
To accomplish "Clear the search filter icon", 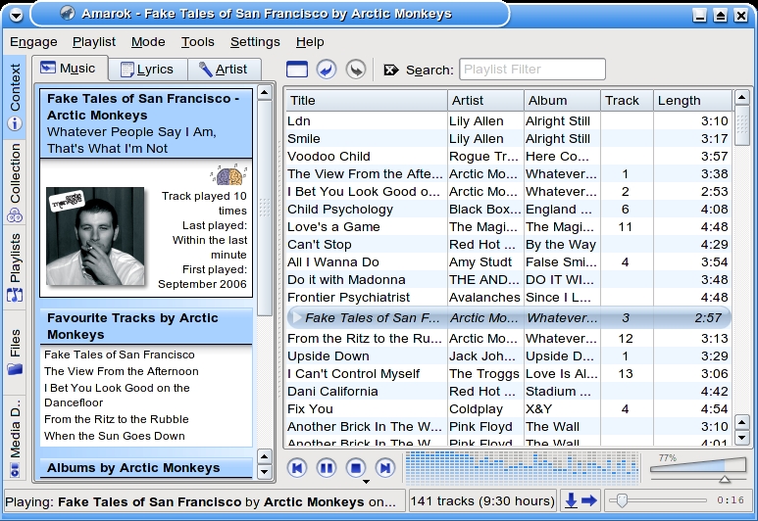I will [391, 70].
